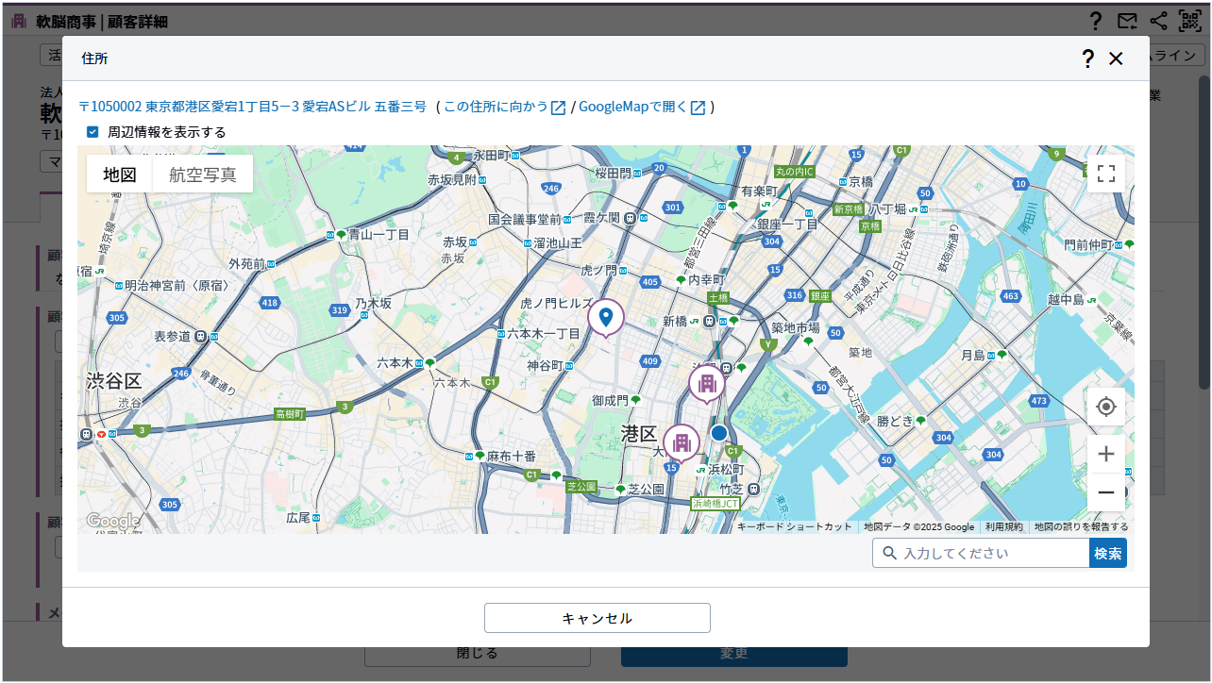The height and width of the screenshot is (683, 1212).
Task: Select the blue location pin marker near 虎ノ門ヒルズ
Action: point(606,319)
